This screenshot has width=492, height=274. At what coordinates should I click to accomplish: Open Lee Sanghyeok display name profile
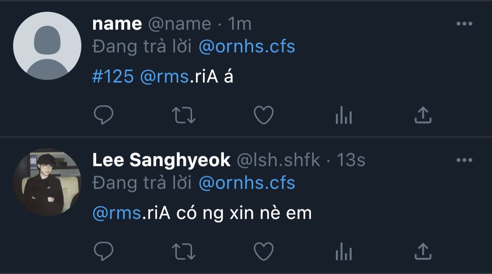[x=161, y=160]
